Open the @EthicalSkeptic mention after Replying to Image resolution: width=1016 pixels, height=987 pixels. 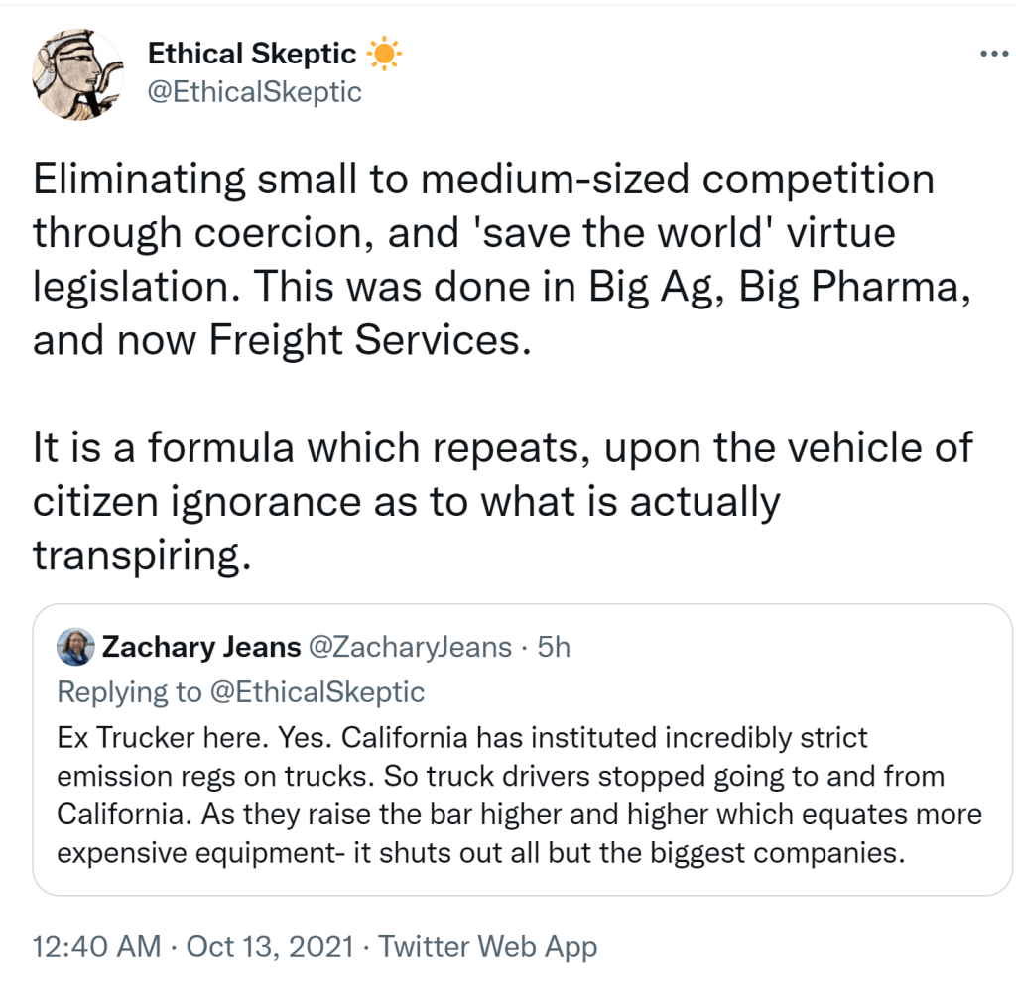point(317,691)
